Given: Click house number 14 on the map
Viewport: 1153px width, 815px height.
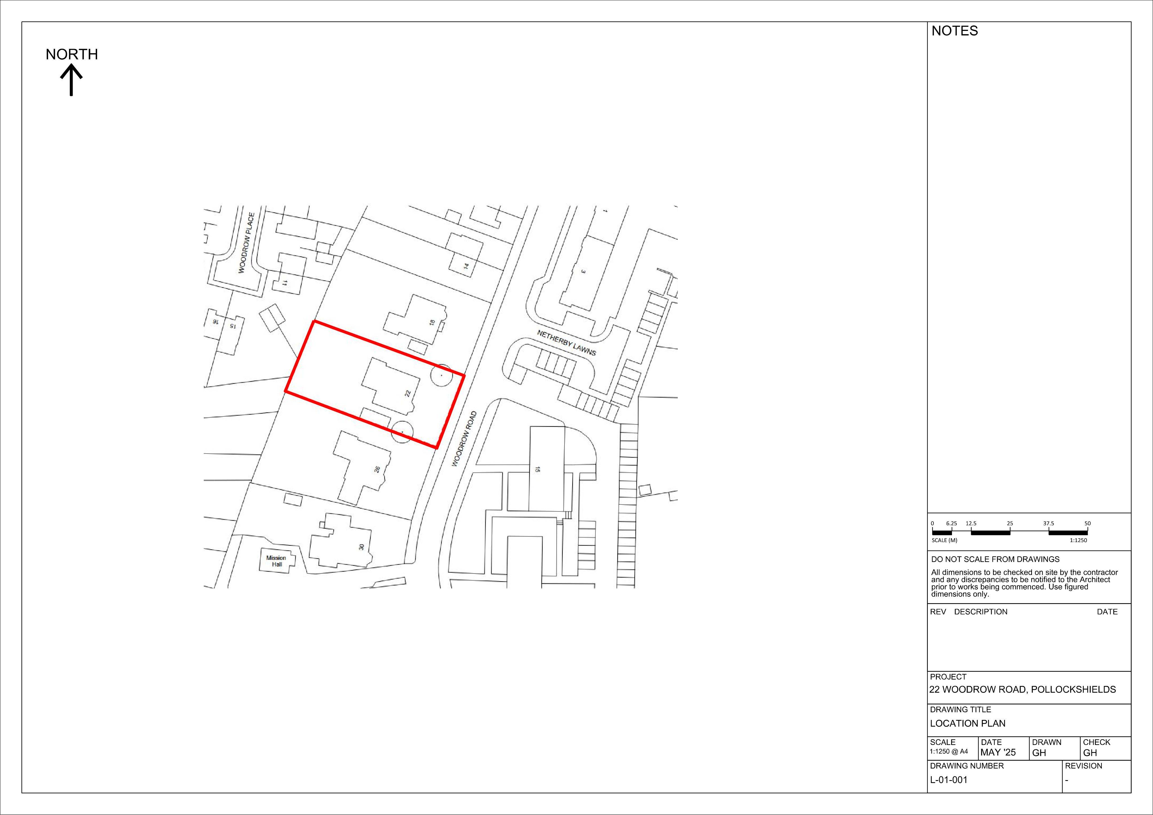Looking at the screenshot, I should pos(466,266).
